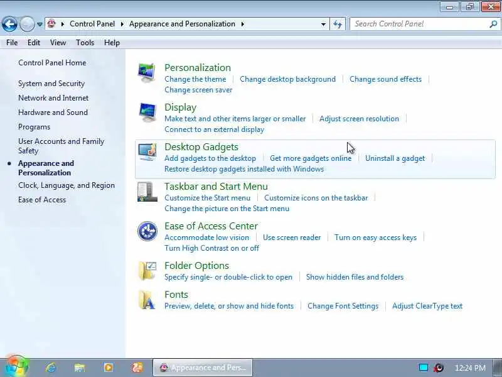The height and width of the screenshot is (377, 502).
Task: Click the search magnifier icon
Action: point(493,24)
